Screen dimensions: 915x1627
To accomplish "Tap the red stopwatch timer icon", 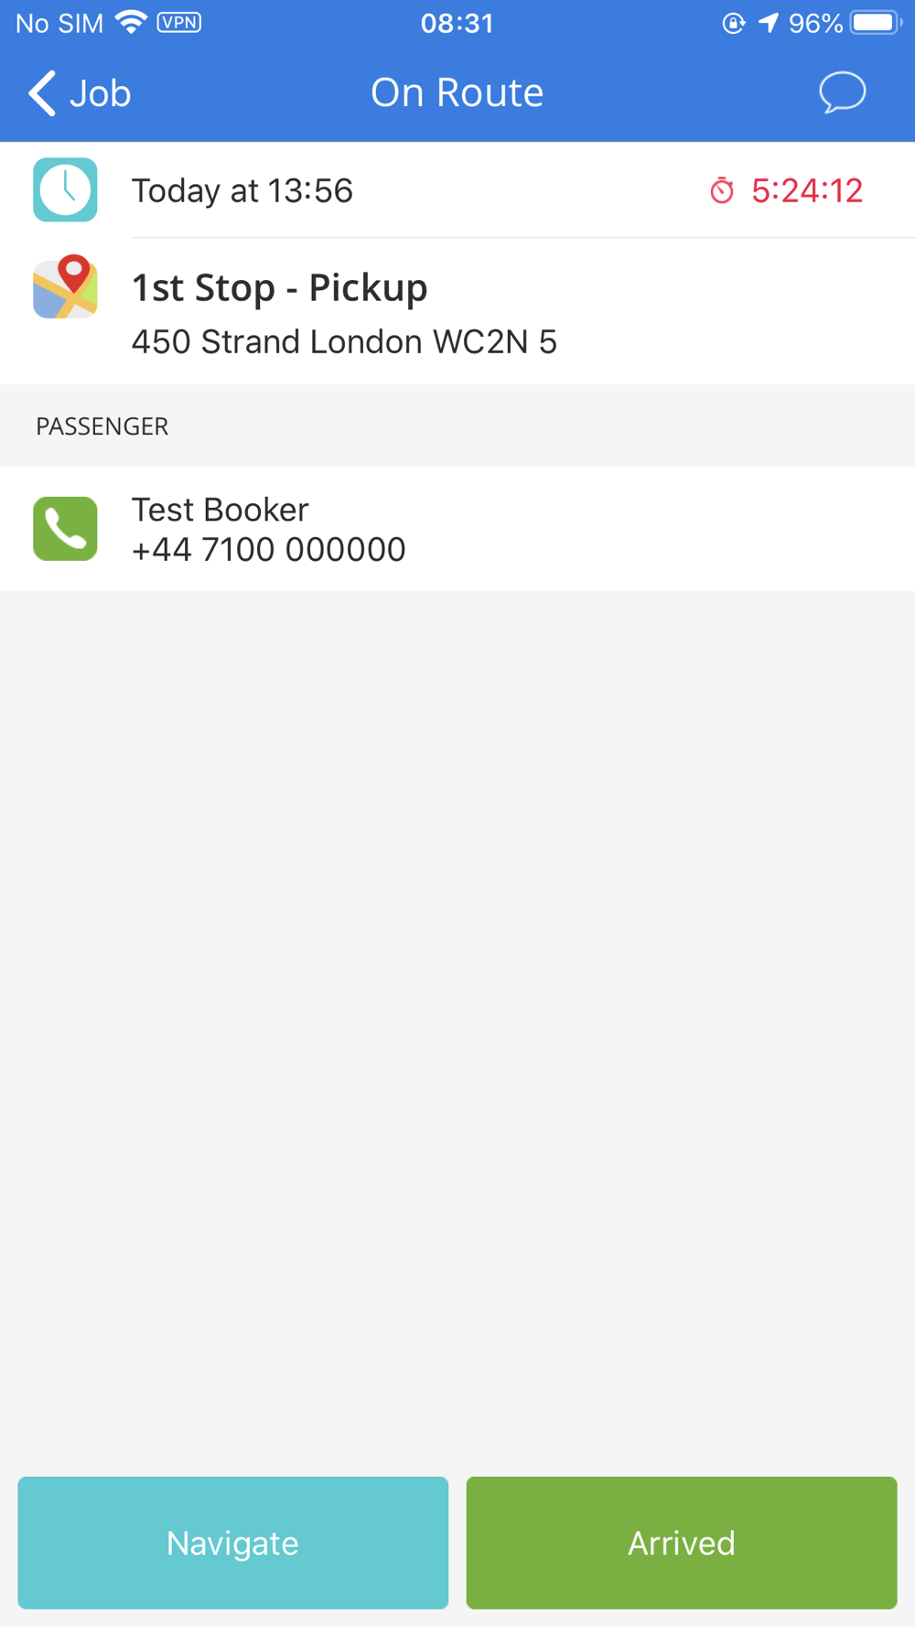I will point(722,190).
